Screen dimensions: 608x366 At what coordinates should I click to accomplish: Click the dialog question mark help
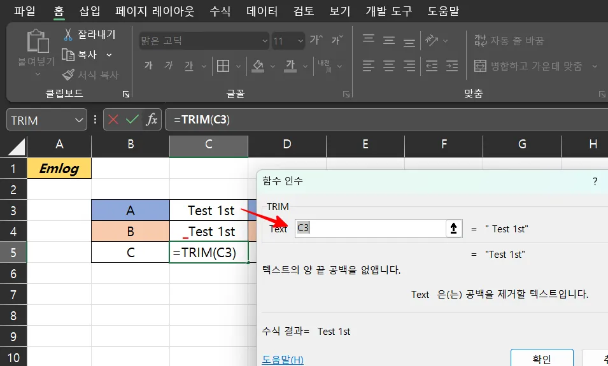tap(595, 181)
